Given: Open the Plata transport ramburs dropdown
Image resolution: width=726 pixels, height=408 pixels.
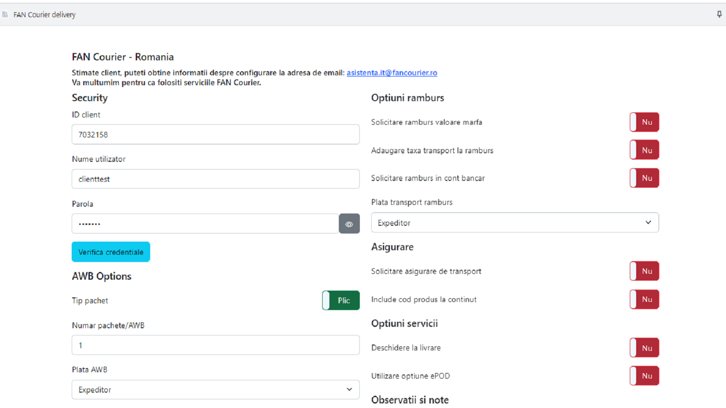Looking at the screenshot, I should (x=515, y=223).
